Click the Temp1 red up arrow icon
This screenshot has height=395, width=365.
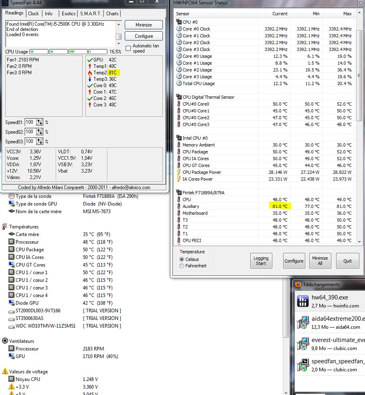pos(90,66)
